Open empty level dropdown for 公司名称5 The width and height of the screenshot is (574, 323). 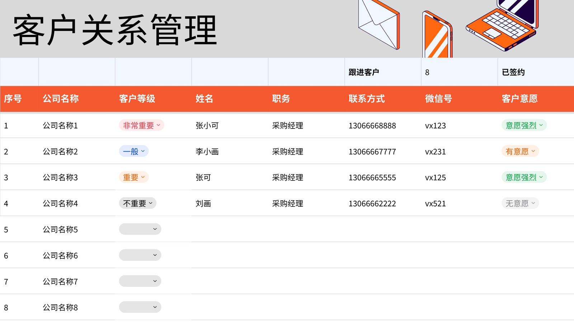140,229
